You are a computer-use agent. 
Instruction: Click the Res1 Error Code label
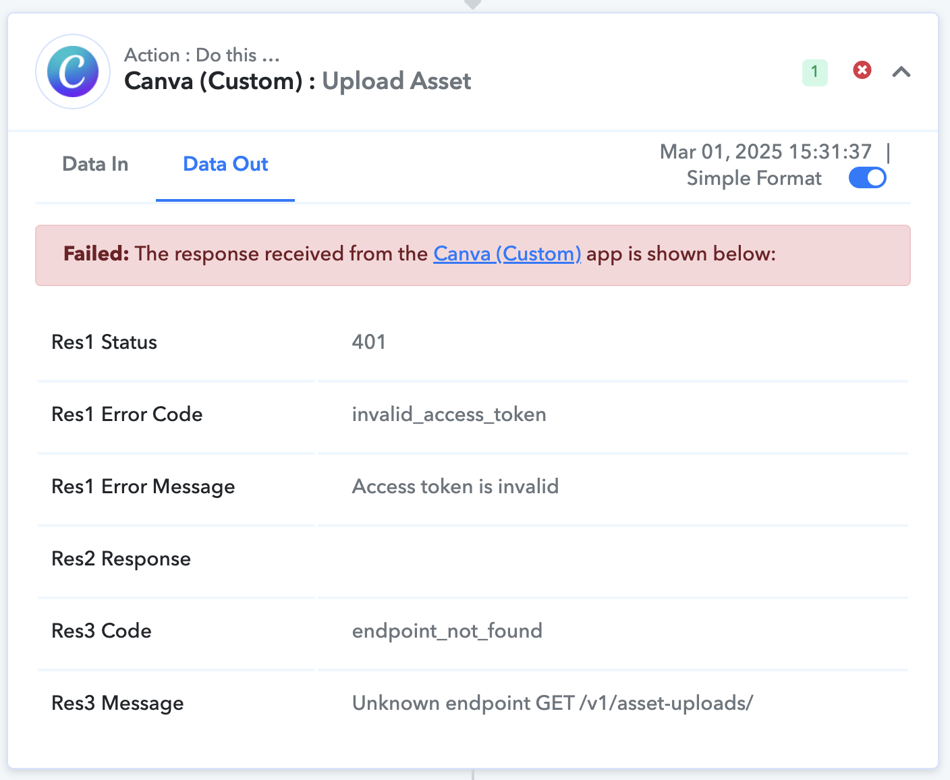coord(127,414)
